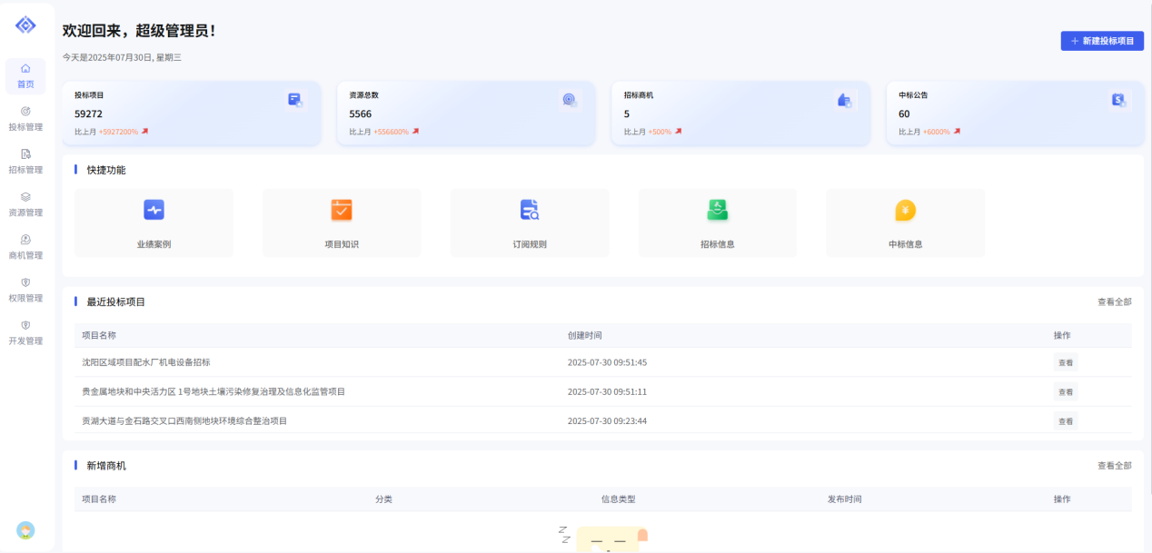Click the app logo in sidebar
Viewport: 1152px width, 553px height.
(x=25, y=25)
